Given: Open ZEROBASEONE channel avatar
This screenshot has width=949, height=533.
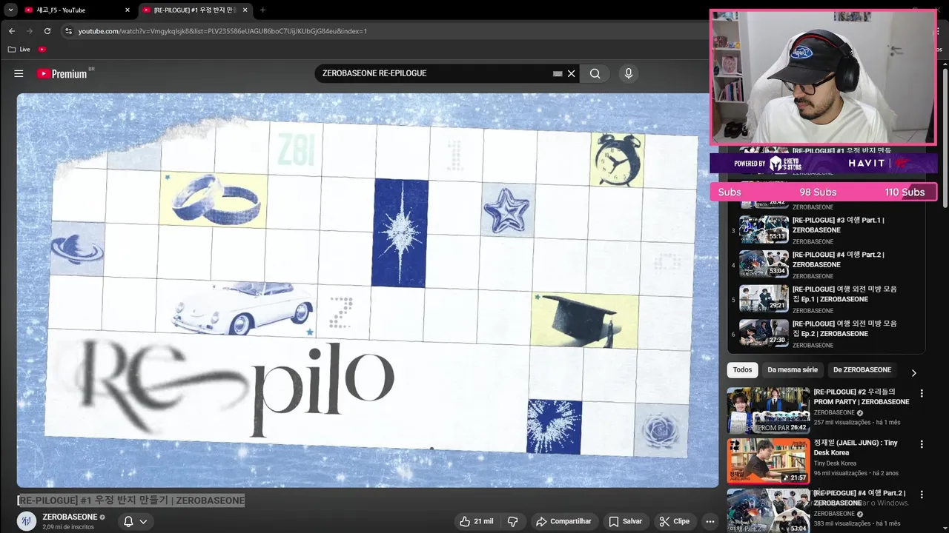Looking at the screenshot, I should (x=27, y=520).
